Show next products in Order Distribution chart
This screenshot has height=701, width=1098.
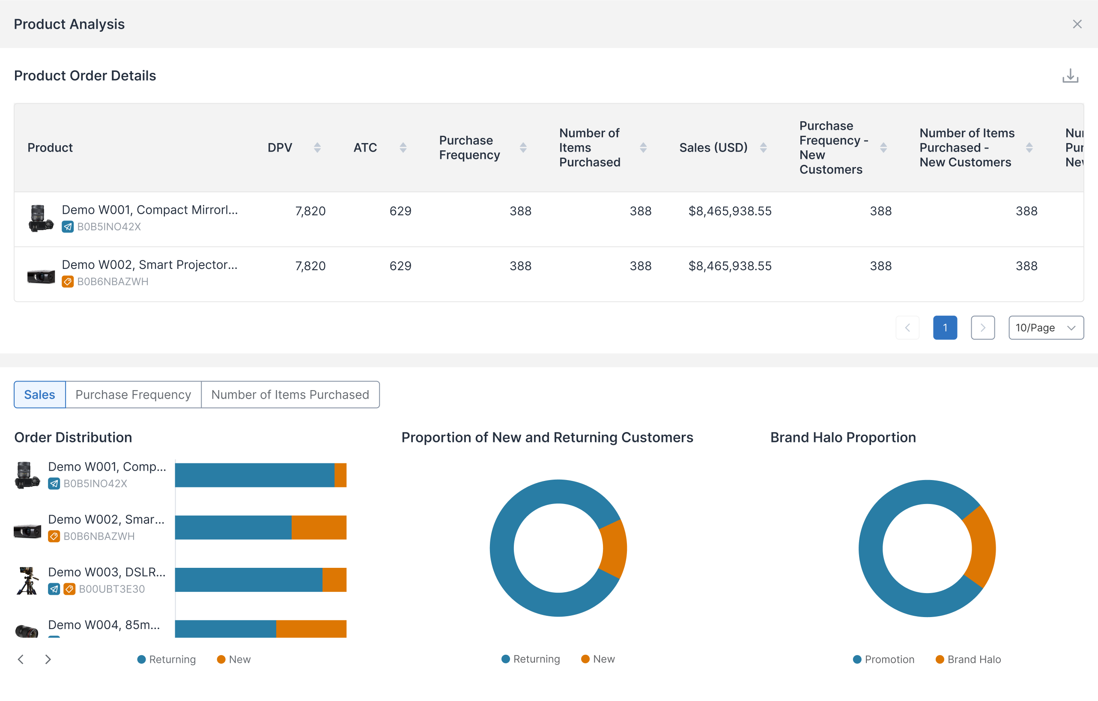[x=48, y=659]
